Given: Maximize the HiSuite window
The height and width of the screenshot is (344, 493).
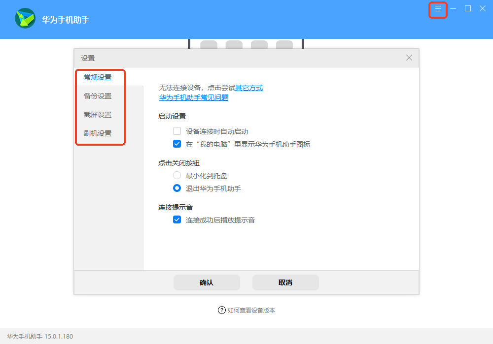Looking at the screenshot, I should click(x=467, y=8).
